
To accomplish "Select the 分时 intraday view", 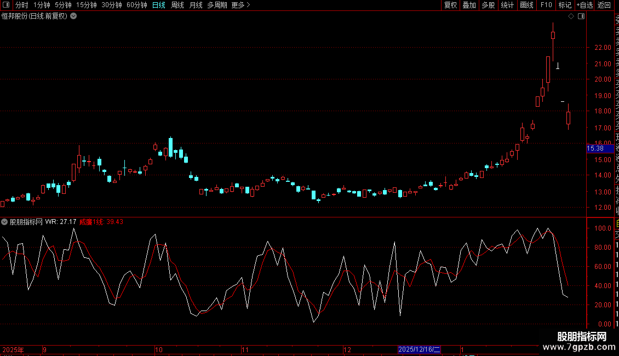I will tap(22, 5).
